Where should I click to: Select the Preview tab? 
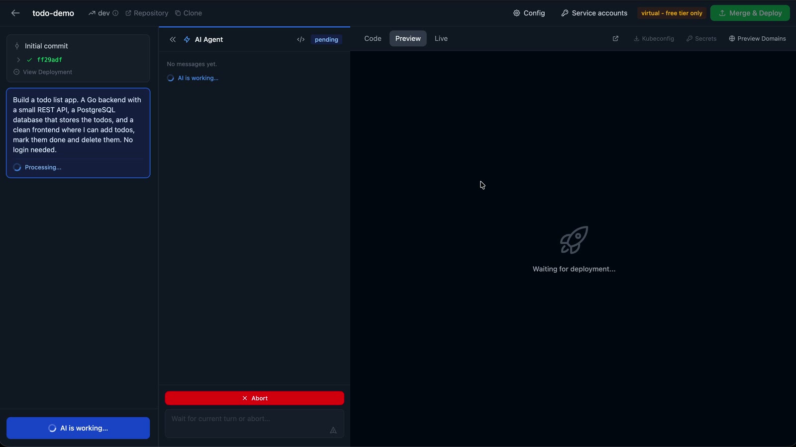click(x=408, y=39)
